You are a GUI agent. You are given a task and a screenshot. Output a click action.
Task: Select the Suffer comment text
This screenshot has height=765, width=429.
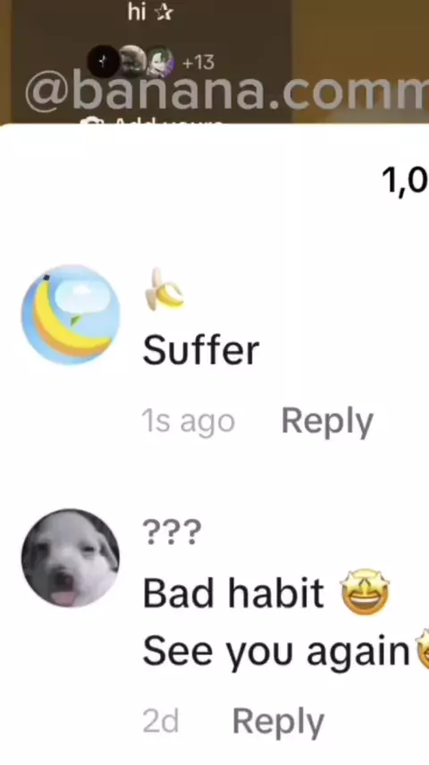[x=200, y=350]
